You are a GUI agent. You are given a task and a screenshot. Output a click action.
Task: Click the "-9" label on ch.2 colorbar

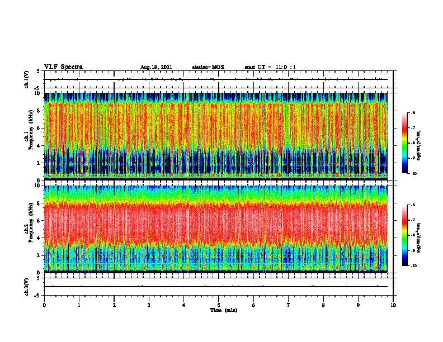point(413,250)
